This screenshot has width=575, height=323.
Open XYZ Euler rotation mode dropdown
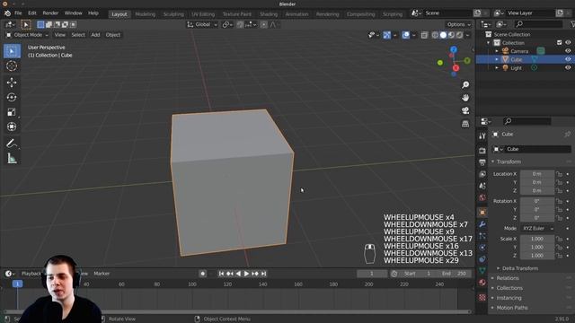(537, 228)
